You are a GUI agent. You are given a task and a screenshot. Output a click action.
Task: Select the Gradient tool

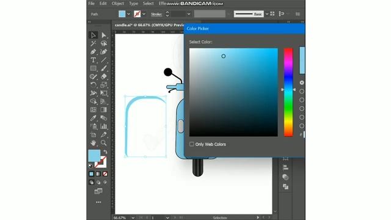click(104, 109)
